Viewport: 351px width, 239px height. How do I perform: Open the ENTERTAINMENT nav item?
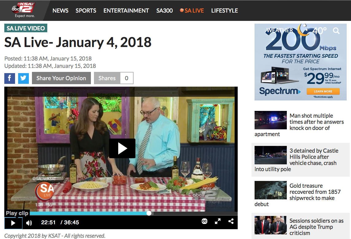tap(126, 10)
